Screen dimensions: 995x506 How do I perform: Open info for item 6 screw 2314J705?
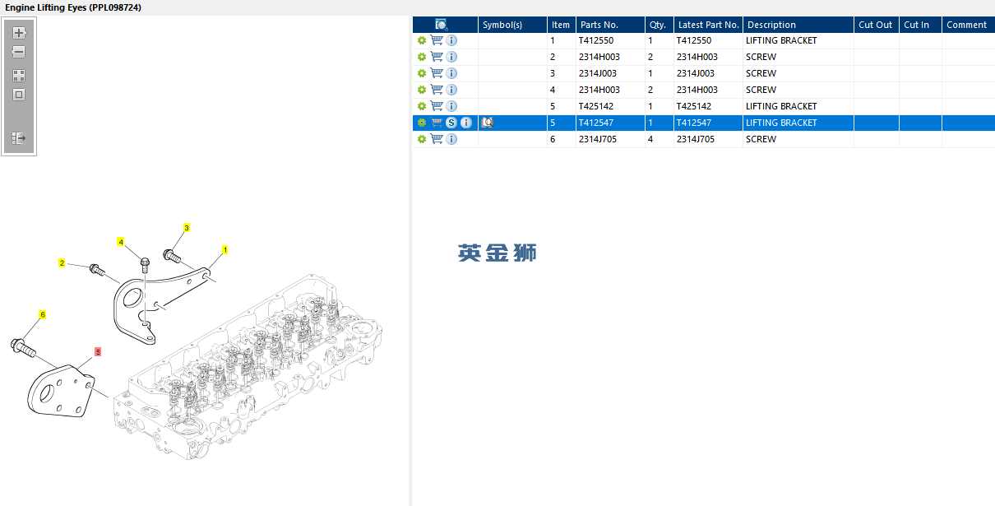pyautogui.click(x=451, y=139)
